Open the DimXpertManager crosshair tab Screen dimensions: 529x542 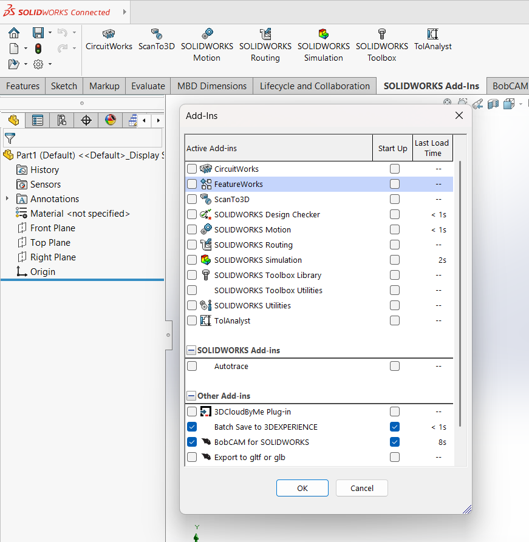tap(86, 120)
